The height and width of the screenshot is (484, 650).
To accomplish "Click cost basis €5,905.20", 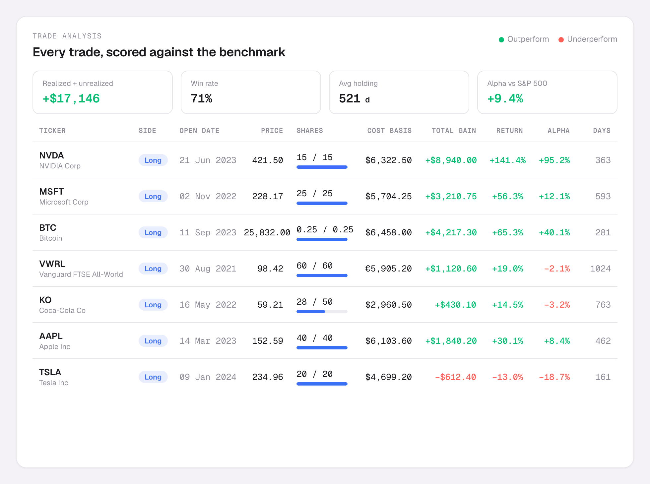I will (x=388, y=269).
